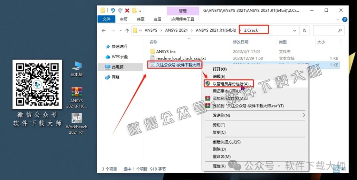Select 网络 in the navigation pane
This screenshot has width=357, height=180.
(x=112, y=77)
